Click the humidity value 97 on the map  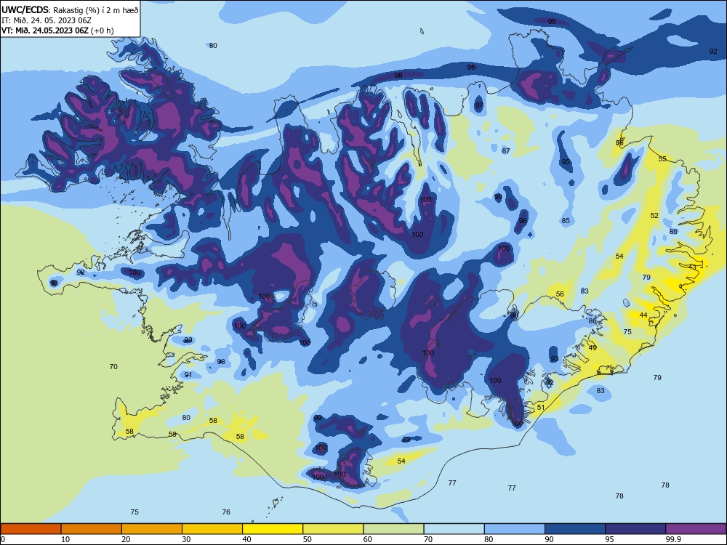pyautogui.click(x=479, y=105)
